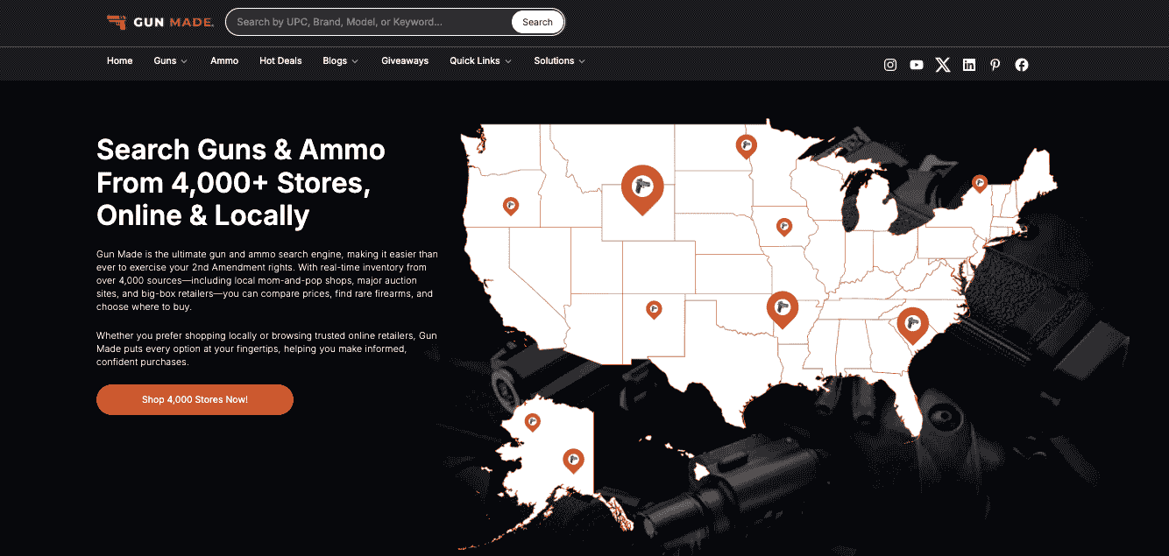1169x556 pixels.
Task: Expand the Solutions dropdown menu
Action: coord(559,61)
